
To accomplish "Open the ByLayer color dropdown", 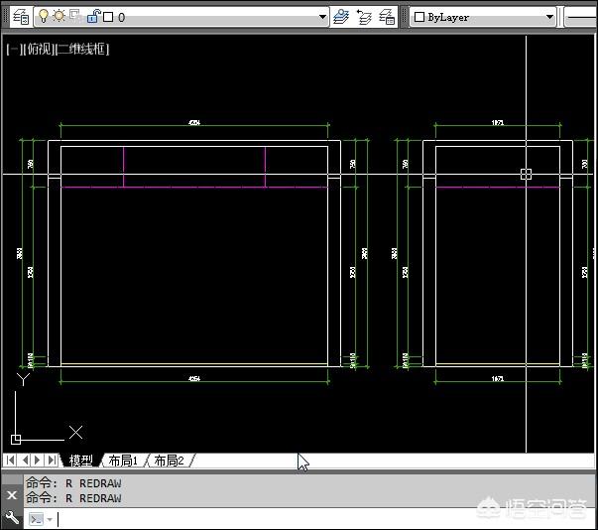I will click(x=549, y=17).
